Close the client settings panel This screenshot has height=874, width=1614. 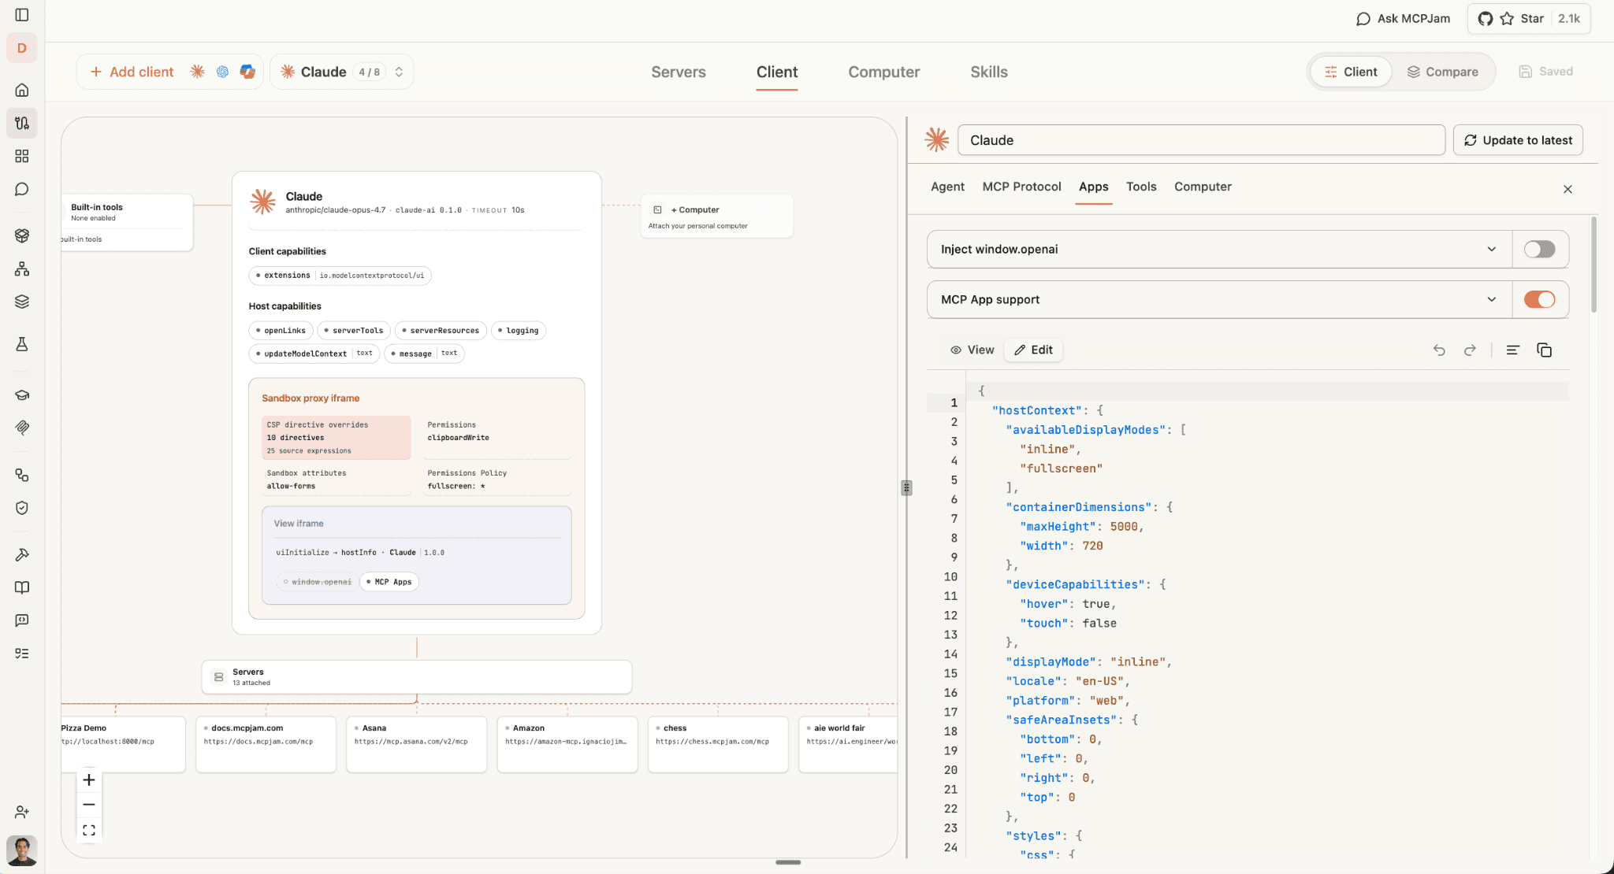[1568, 189]
